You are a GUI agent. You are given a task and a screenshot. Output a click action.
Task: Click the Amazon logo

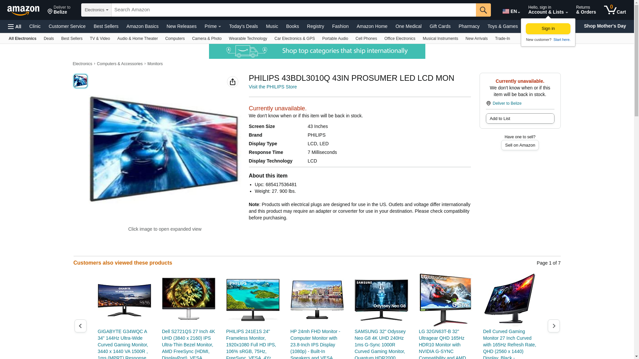[x=23, y=11]
